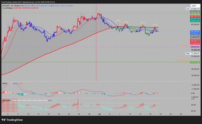Click the TradingView logo at bottom left

click(12, 120)
